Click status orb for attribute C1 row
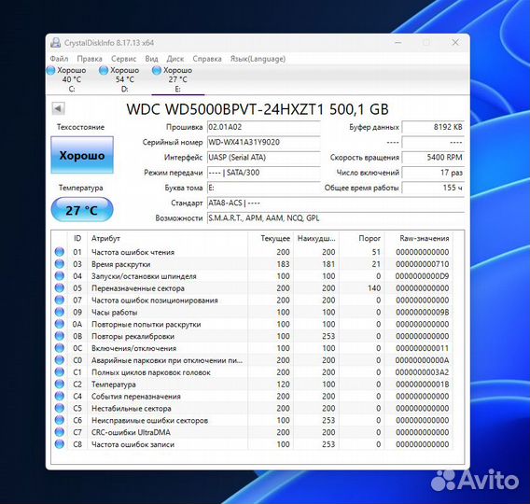This screenshot has width=530, height=504. pyautogui.click(x=60, y=372)
